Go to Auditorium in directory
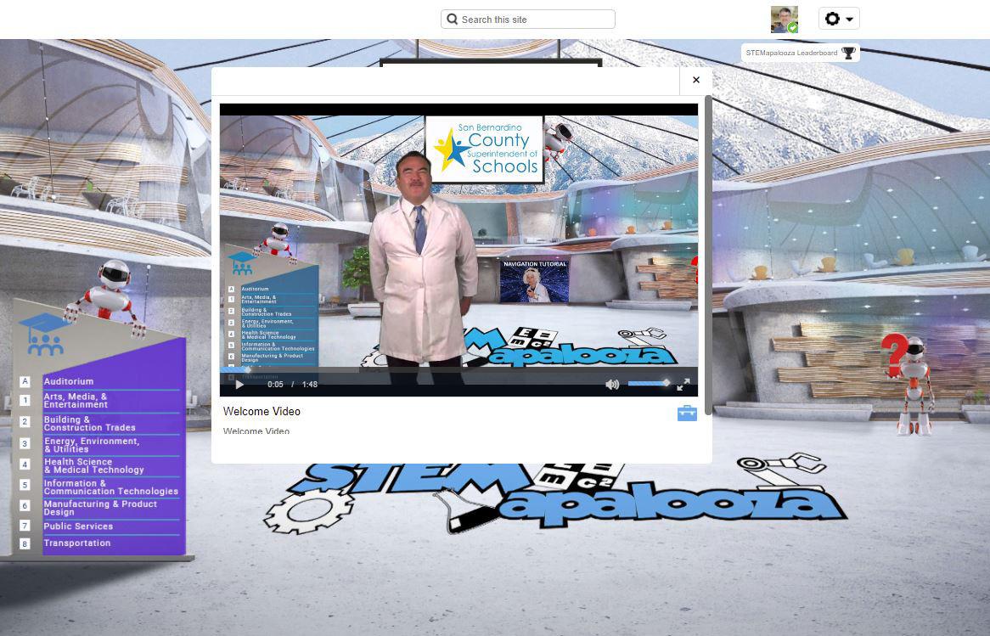The height and width of the screenshot is (636, 990). pos(69,381)
